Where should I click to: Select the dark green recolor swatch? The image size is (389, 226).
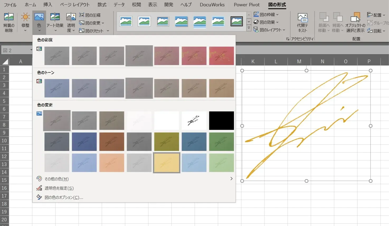(221, 142)
